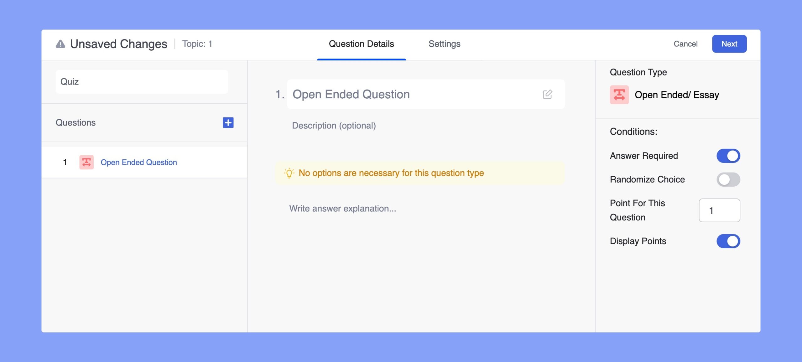Image resolution: width=802 pixels, height=362 pixels.
Task: Click the Open Ended Question icon in sidebar
Action: (x=86, y=162)
